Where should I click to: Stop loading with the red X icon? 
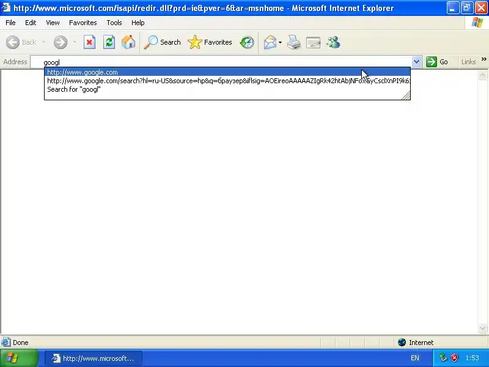(89, 42)
